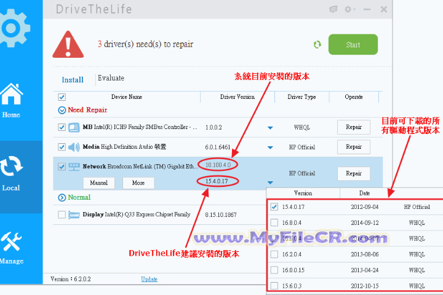Click date 2013-04-24 in version list
The height and width of the screenshot is (295, 443).
tap(365, 270)
